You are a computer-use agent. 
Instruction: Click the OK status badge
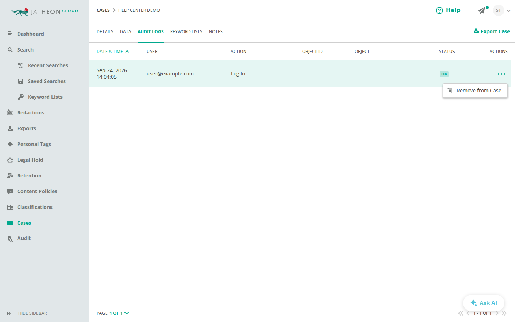[444, 74]
